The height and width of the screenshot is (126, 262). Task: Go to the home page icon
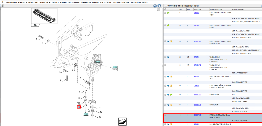pos(2,2)
